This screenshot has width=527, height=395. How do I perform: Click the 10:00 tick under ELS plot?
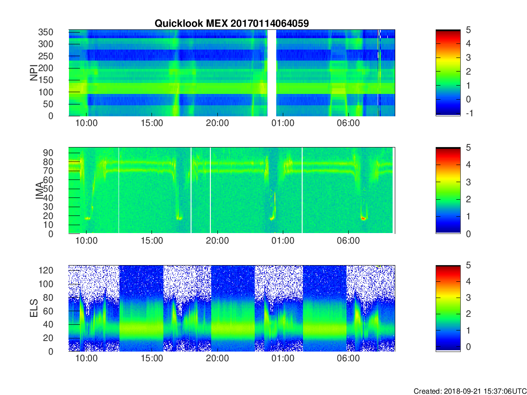pyautogui.click(x=87, y=359)
